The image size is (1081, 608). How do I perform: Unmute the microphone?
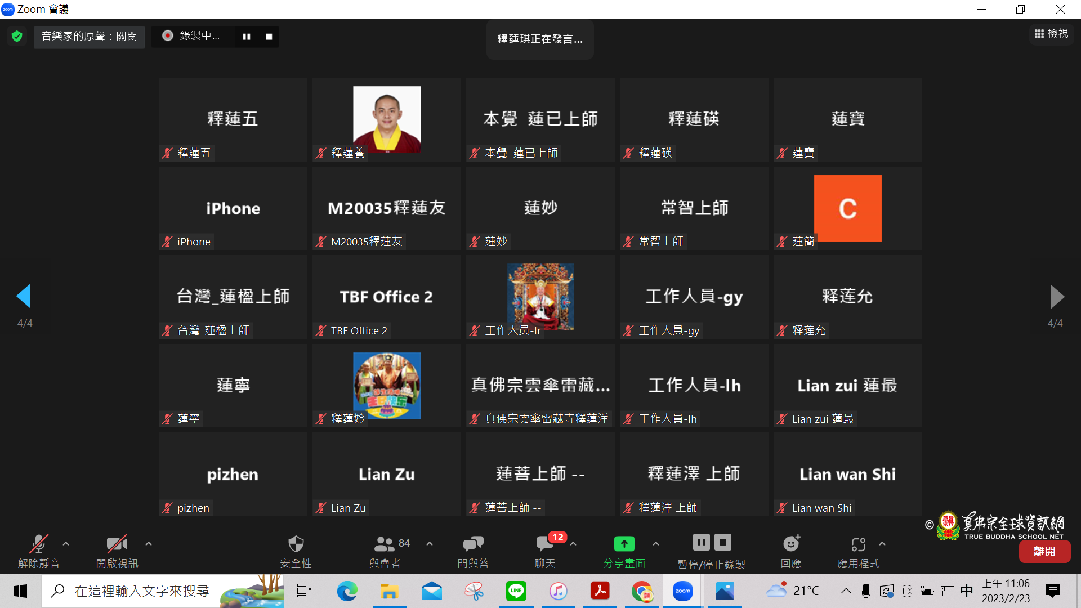38,544
